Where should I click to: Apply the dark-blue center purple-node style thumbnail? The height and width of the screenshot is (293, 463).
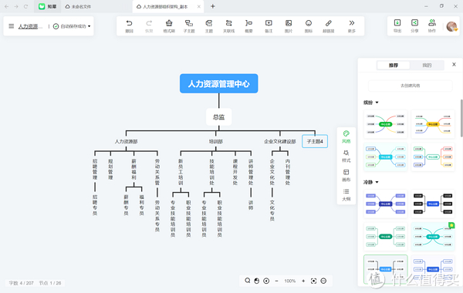[x=386, y=204]
